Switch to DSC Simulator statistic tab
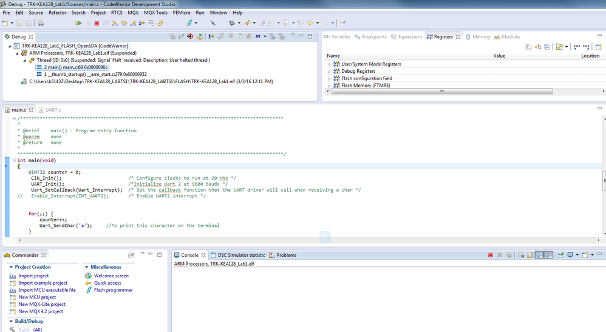This screenshot has height=332, width=606. click(x=238, y=255)
